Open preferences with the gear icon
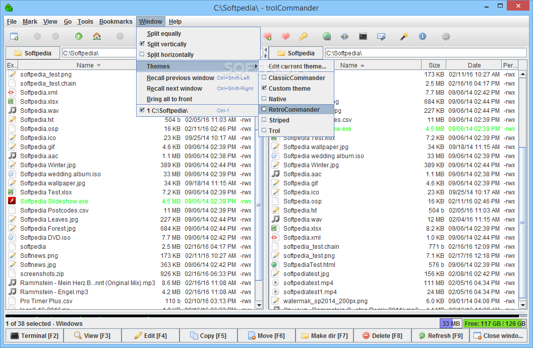The height and width of the screenshot is (348, 533). pos(446,36)
